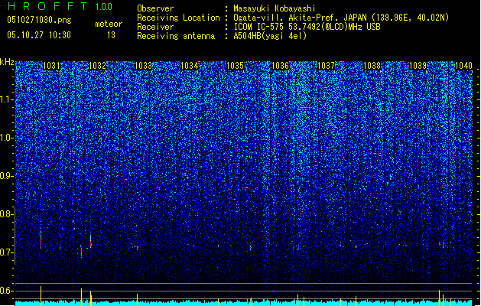This screenshot has width=481, height=306.
Task: Click the 1.1 kHz frequency tick label
Action: tap(7, 99)
